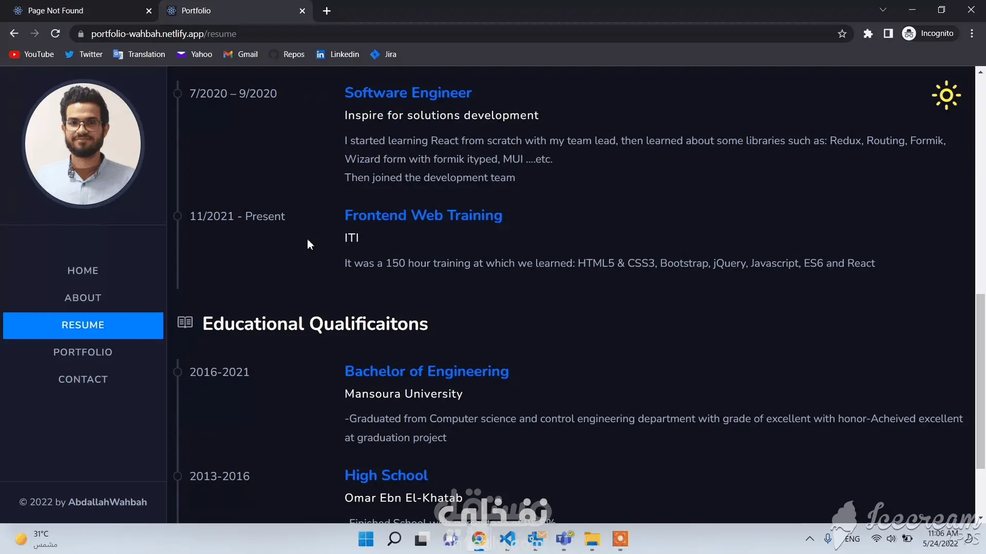Open the browser side panel icon

click(x=888, y=34)
